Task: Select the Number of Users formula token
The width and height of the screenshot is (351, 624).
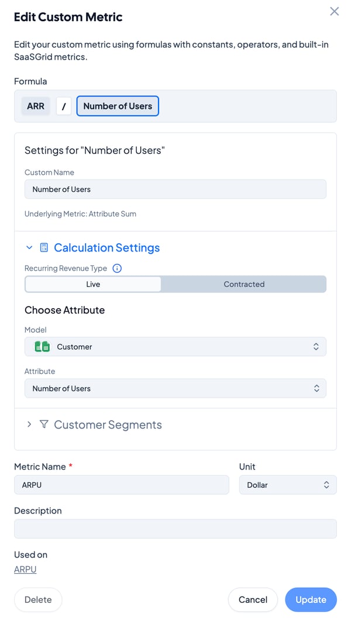Action: 117,106
